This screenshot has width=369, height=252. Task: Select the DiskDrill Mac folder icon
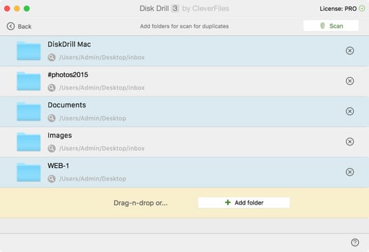[x=28, y=51]
